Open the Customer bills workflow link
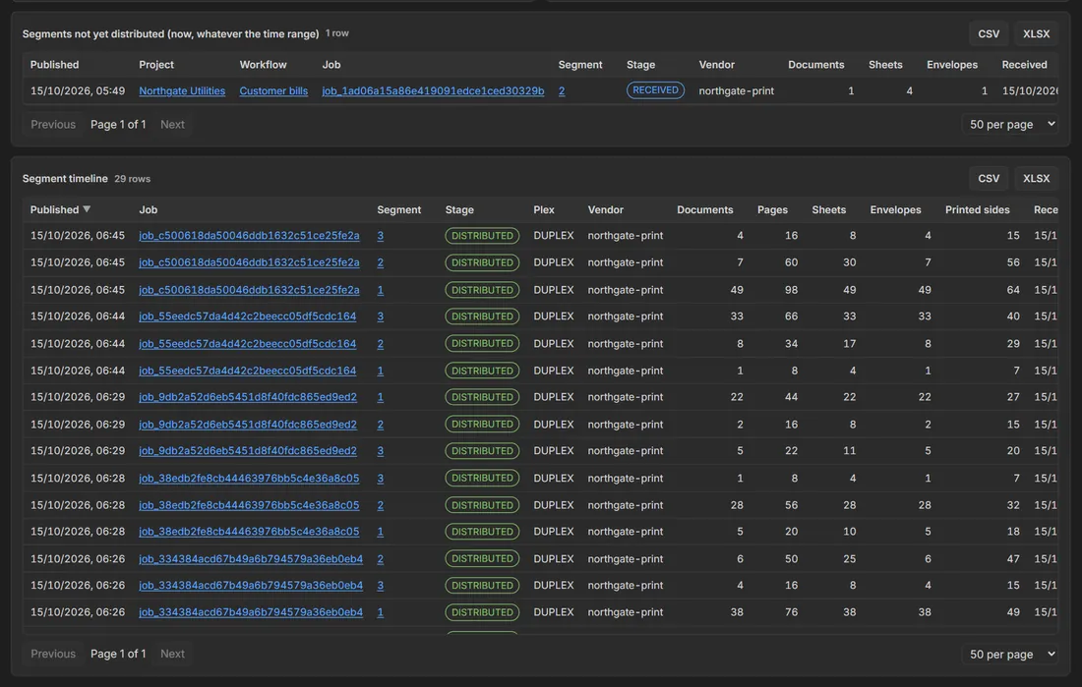The height and width of the screenshot is (687, 1082). coord(273,91)
